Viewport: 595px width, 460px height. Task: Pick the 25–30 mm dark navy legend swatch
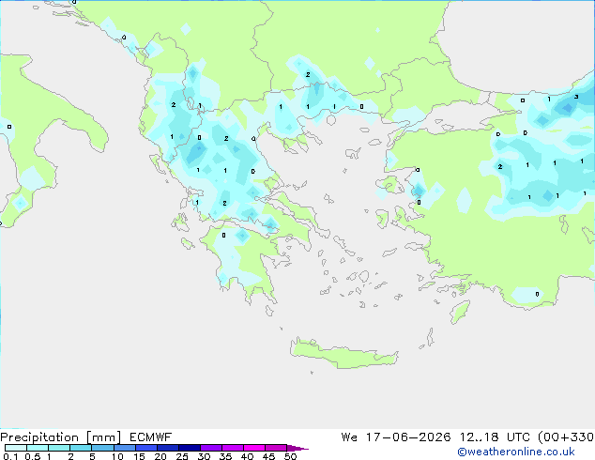tap(190, 448)
